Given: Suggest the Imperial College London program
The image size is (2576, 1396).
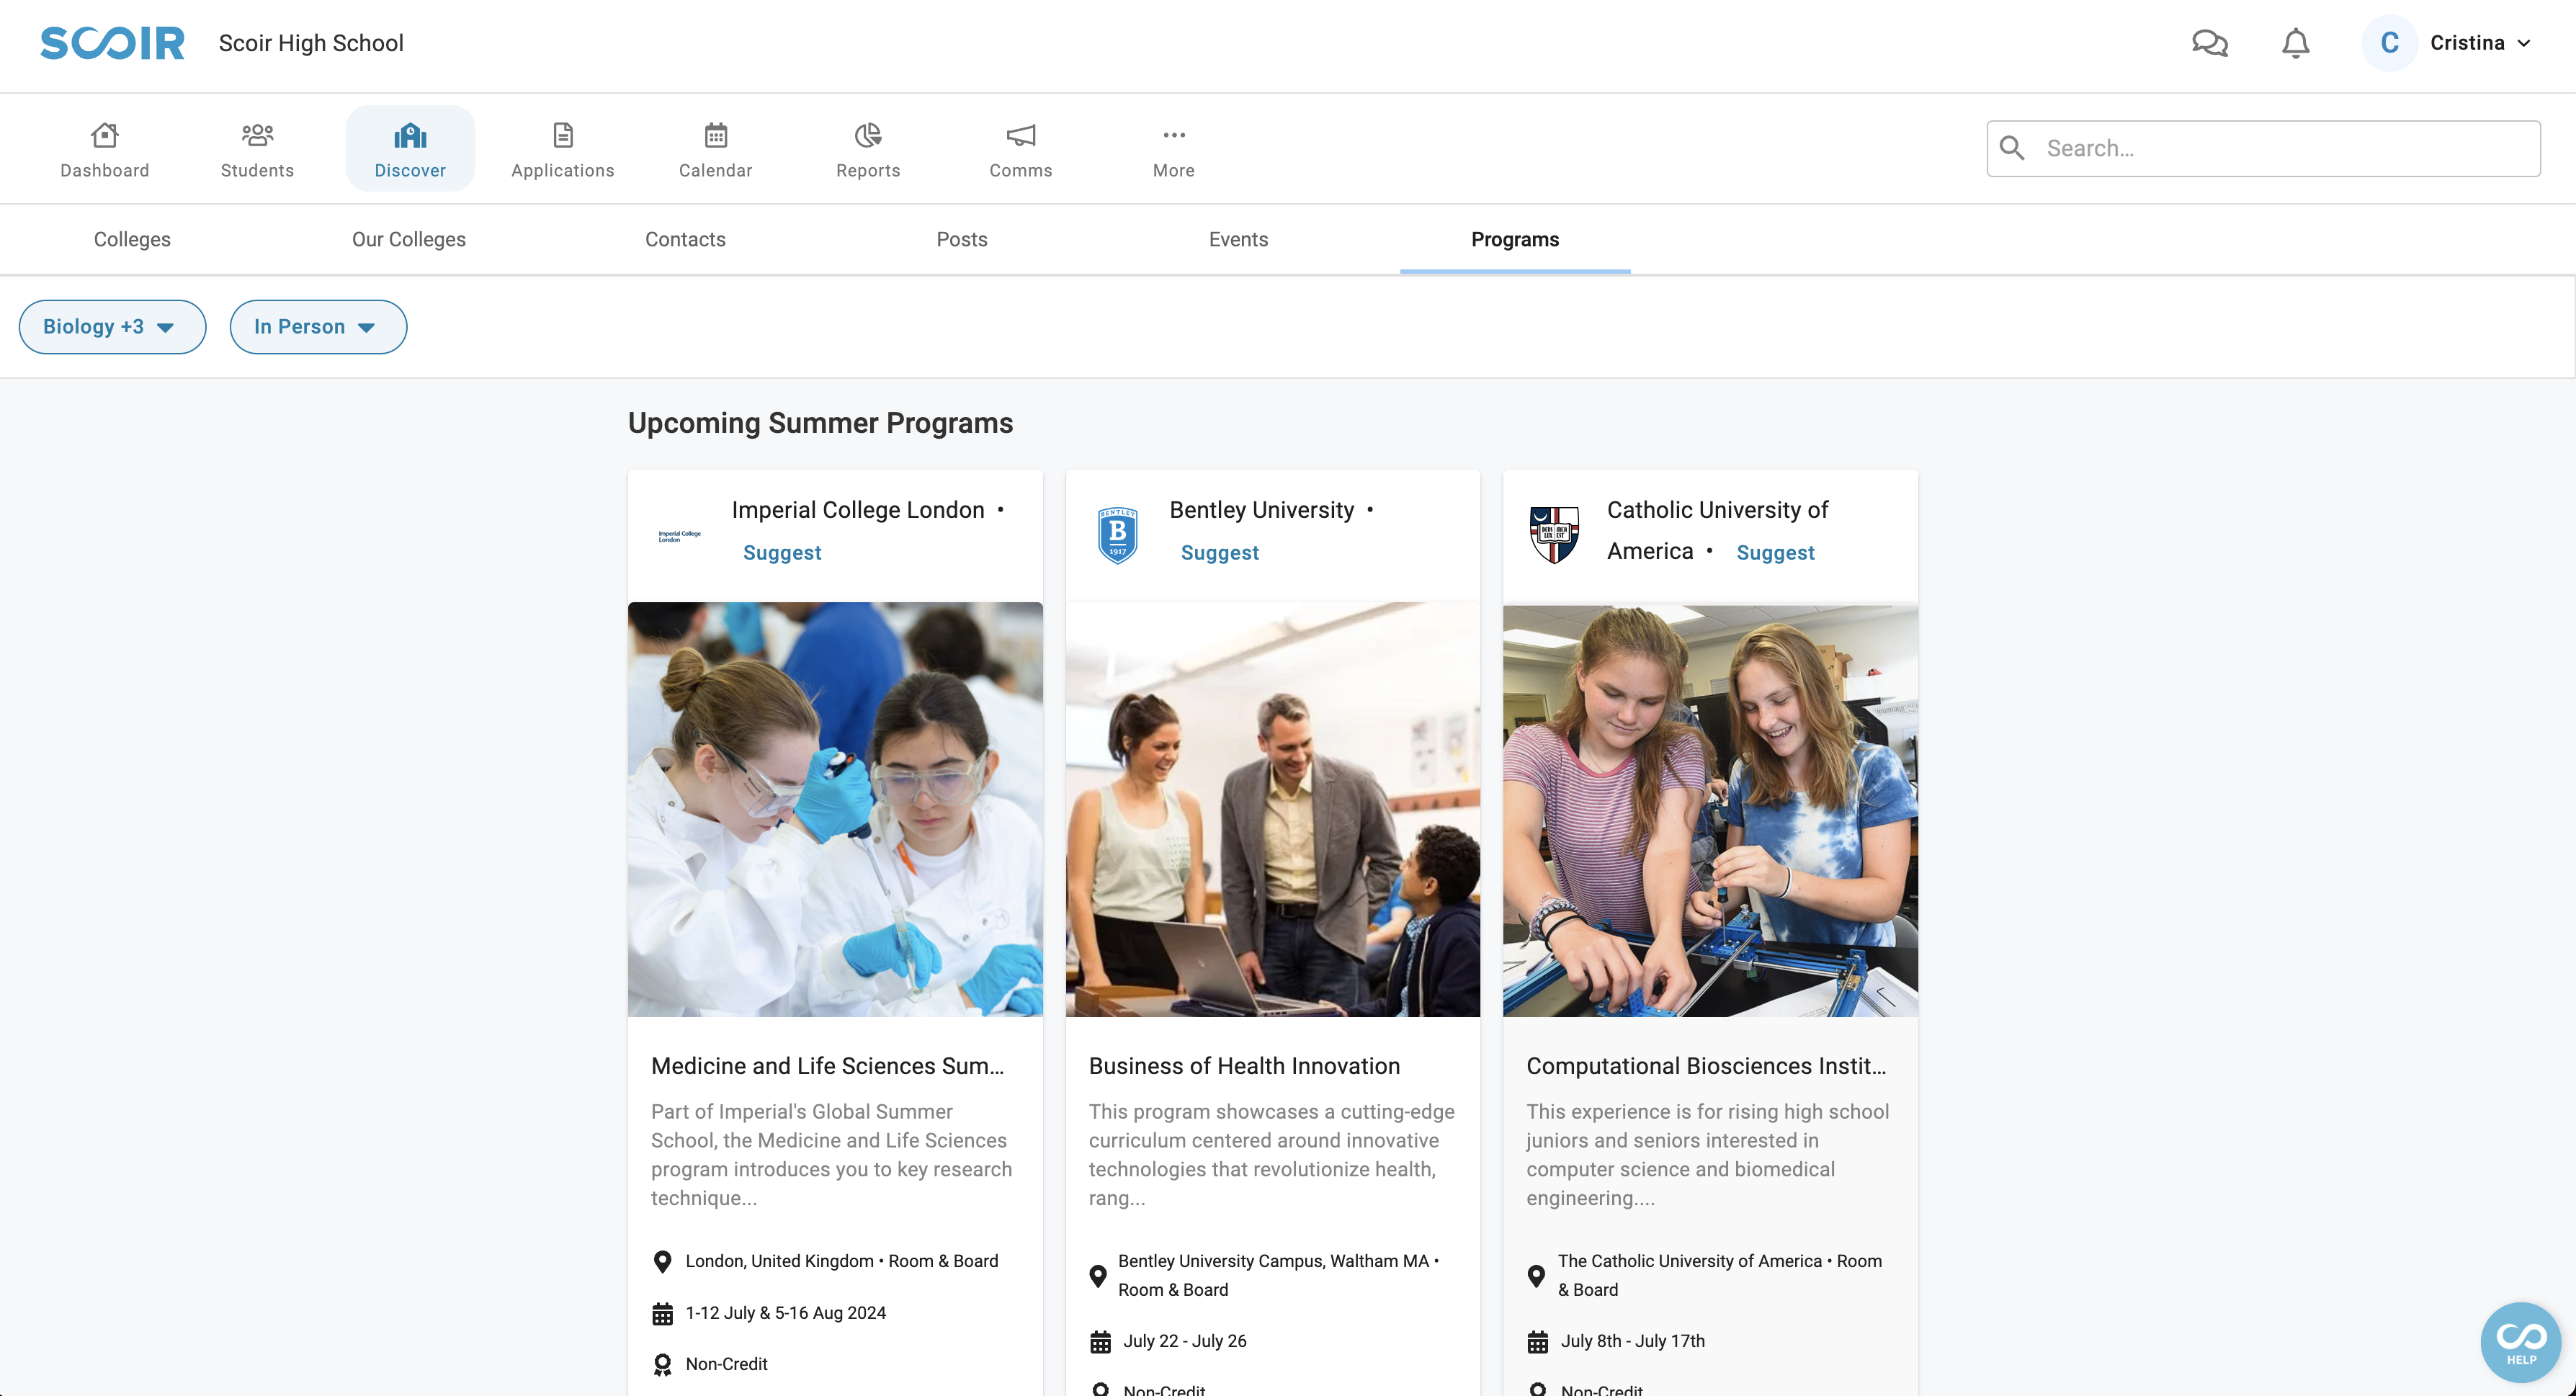Looking at the screenshot, I should click(782, 553).
